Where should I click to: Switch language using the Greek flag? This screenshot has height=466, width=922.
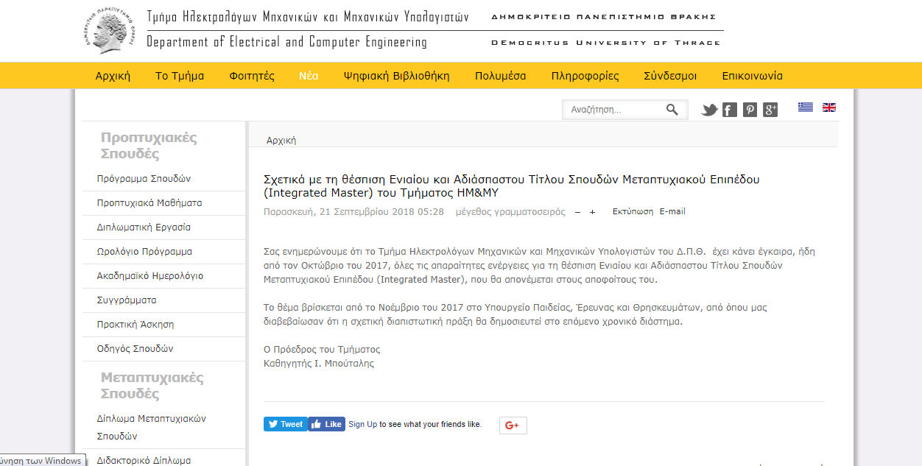(806, 107)
